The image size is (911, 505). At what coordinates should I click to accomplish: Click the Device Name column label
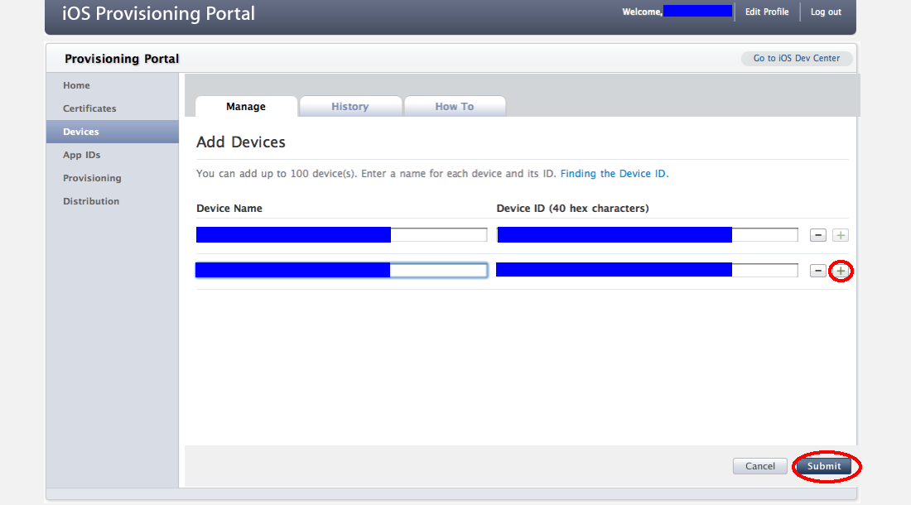pyautogui.click(x=229, y=209)
